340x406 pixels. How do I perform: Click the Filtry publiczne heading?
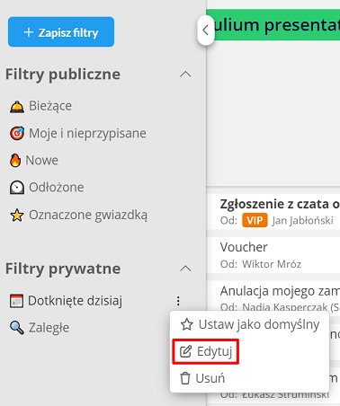point(63,75)
